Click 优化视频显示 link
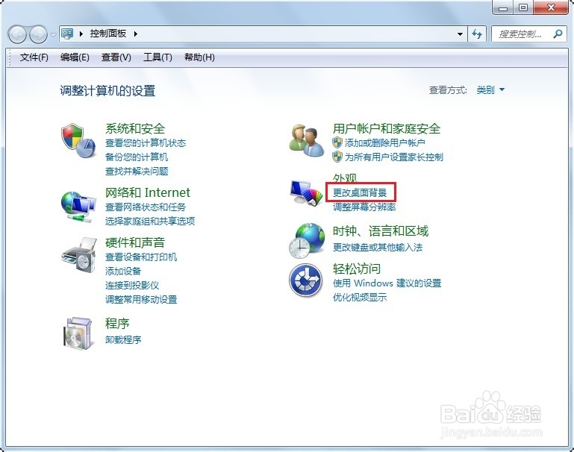574x452 pixels. click(x=360, y=298)
